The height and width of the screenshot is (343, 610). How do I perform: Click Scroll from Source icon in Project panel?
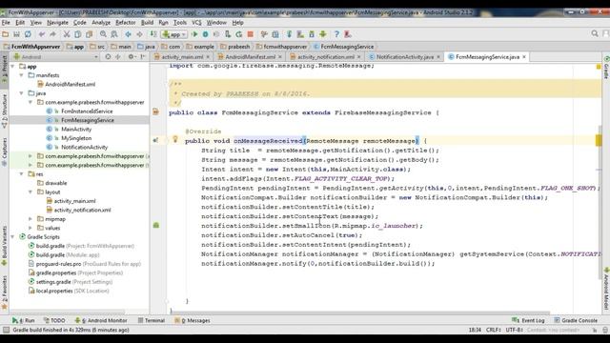click(x=108, y=57)
